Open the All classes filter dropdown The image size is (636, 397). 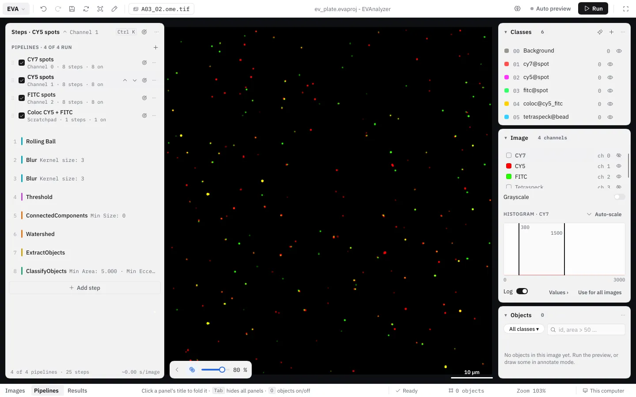click(524, 329)
